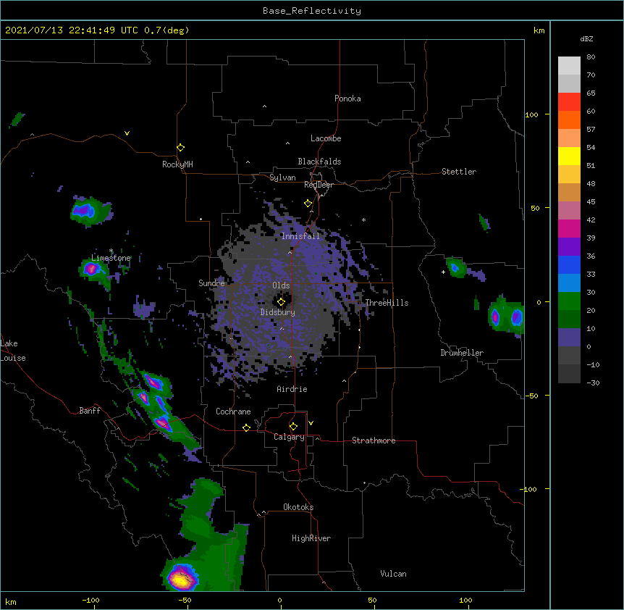This screenshot has width=624, height=610.
Task: Click the Okotoks city label
Action: click(x=298, y=507)
